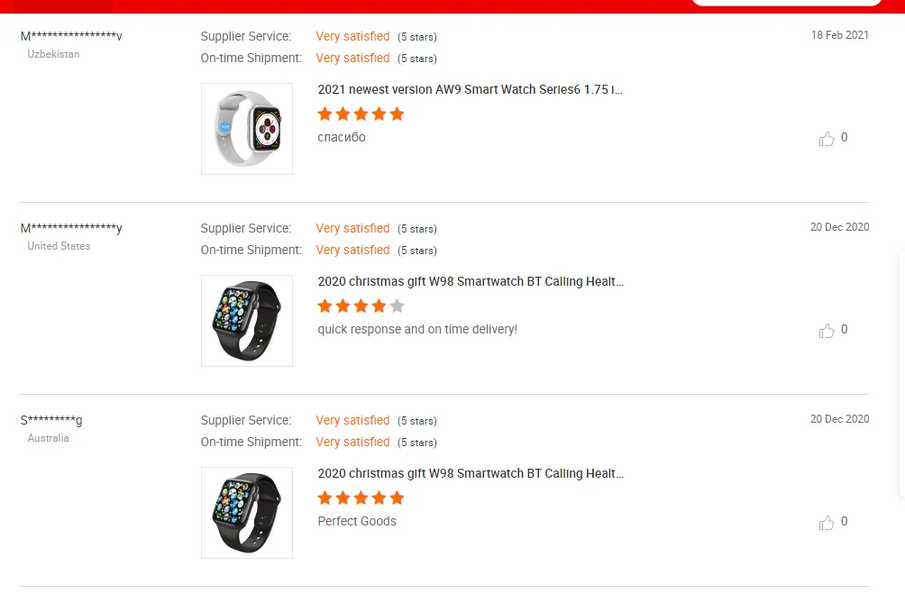Viewport: 905px width, 594px height.
Task: Open '2021 newest version AW9 Smart Watch' product link
Action: click(x=470, y=89)
